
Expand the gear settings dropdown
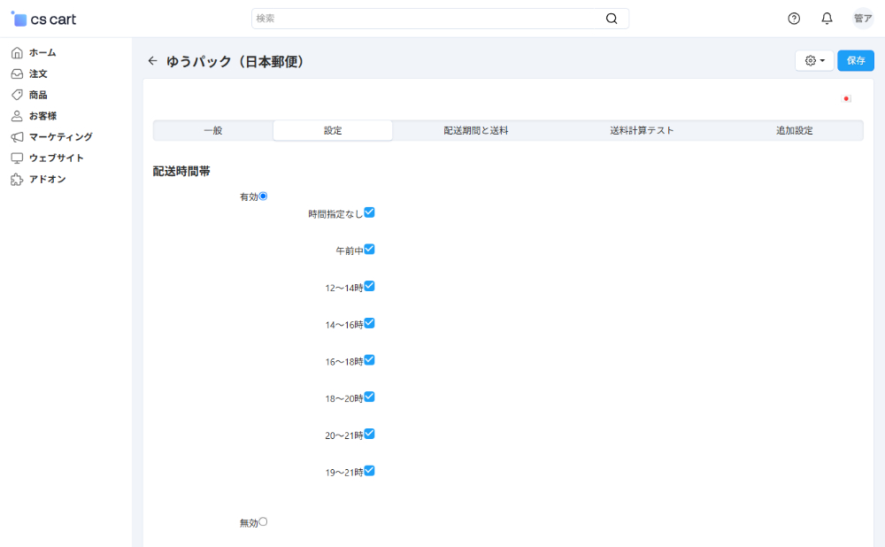click(814, 60)
